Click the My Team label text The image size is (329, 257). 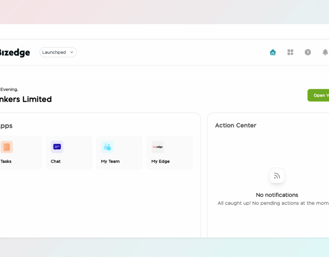tap(110, 161)
